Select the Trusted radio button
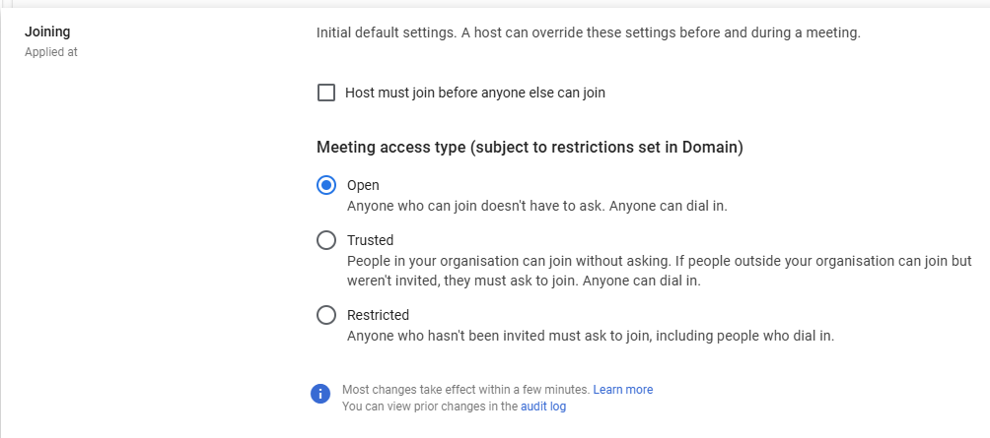This screenshot has height=438, width=990. (x=325, y=240)
